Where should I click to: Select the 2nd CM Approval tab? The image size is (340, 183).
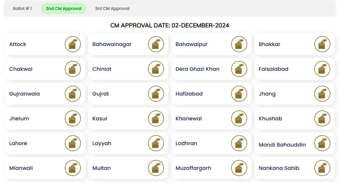[x=64, y=9]
